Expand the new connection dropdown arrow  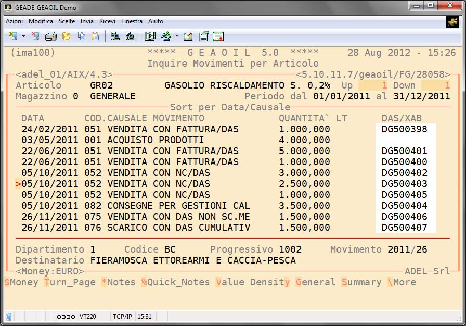tap(23, 36)
